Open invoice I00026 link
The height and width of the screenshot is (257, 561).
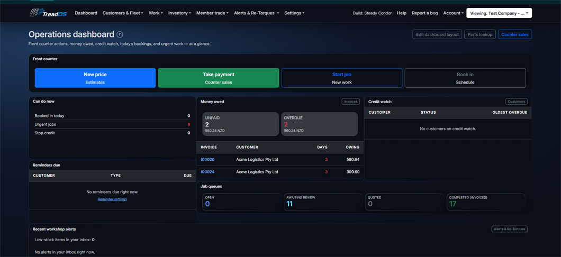(x=207, y=159)
